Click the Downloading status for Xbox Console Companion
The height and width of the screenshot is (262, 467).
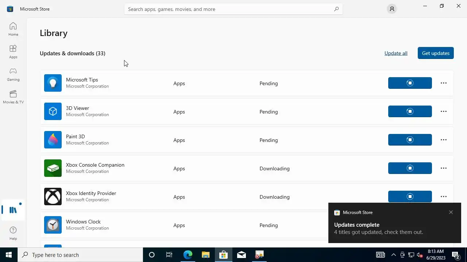point(275,168)
